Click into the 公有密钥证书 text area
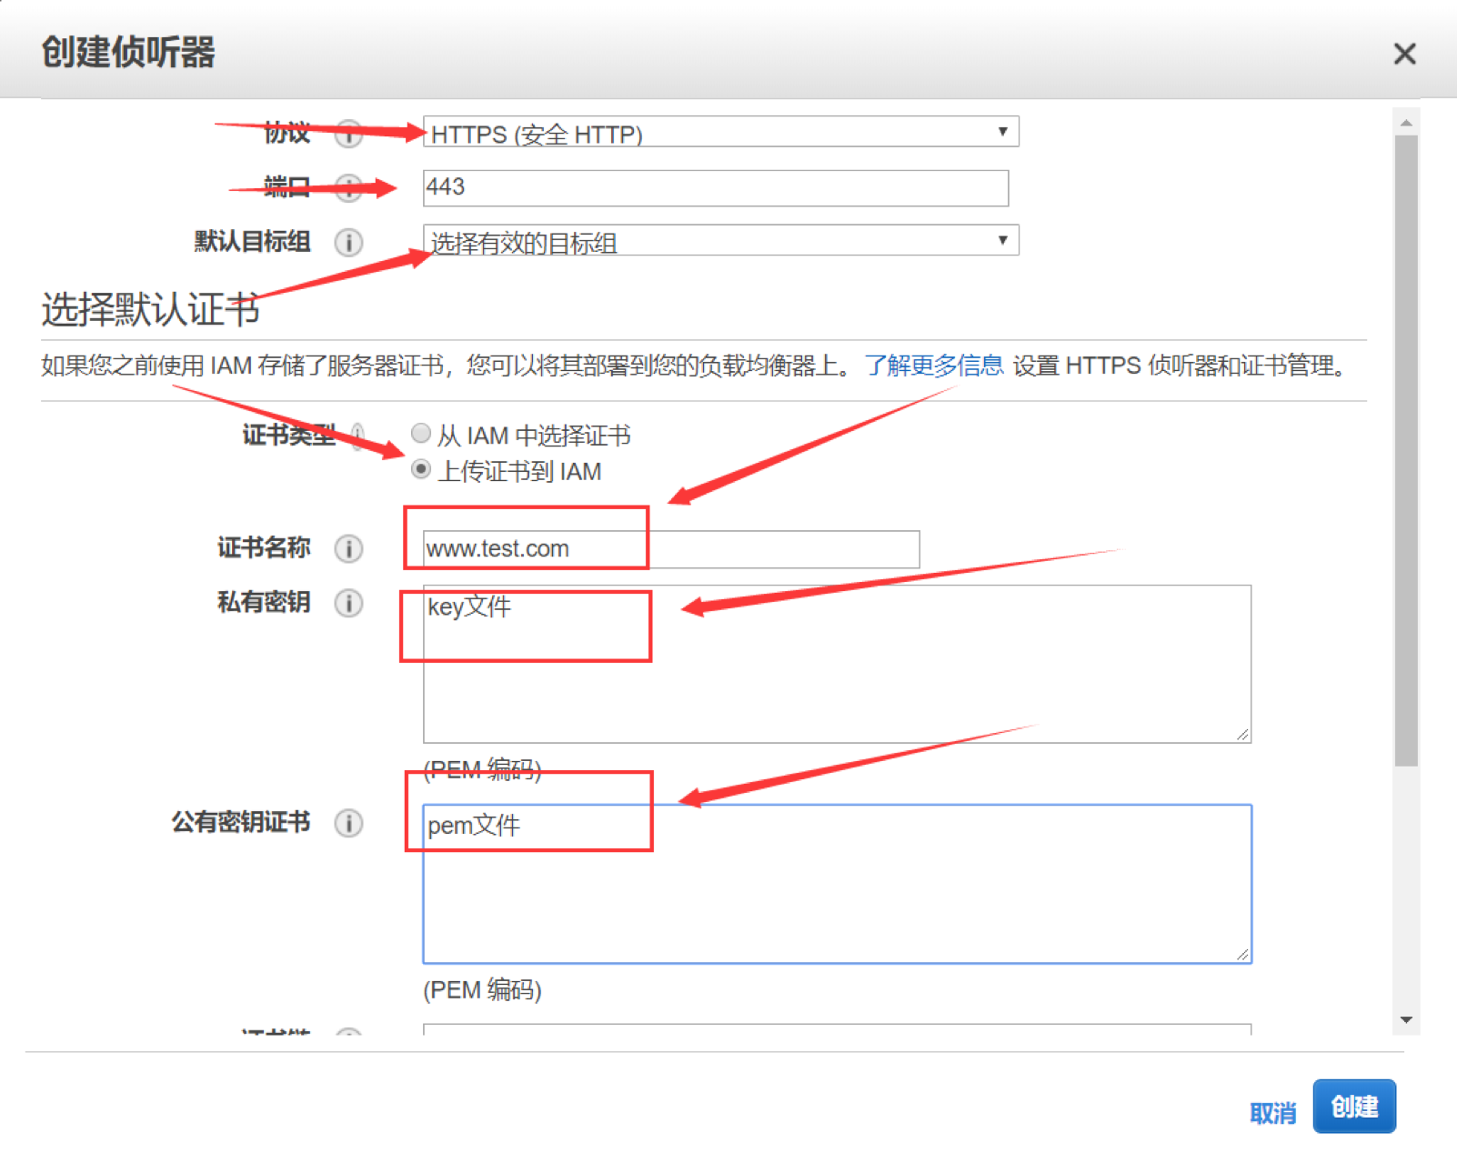The width and height of the screenshot is (1457, 1163). (837, 891)
